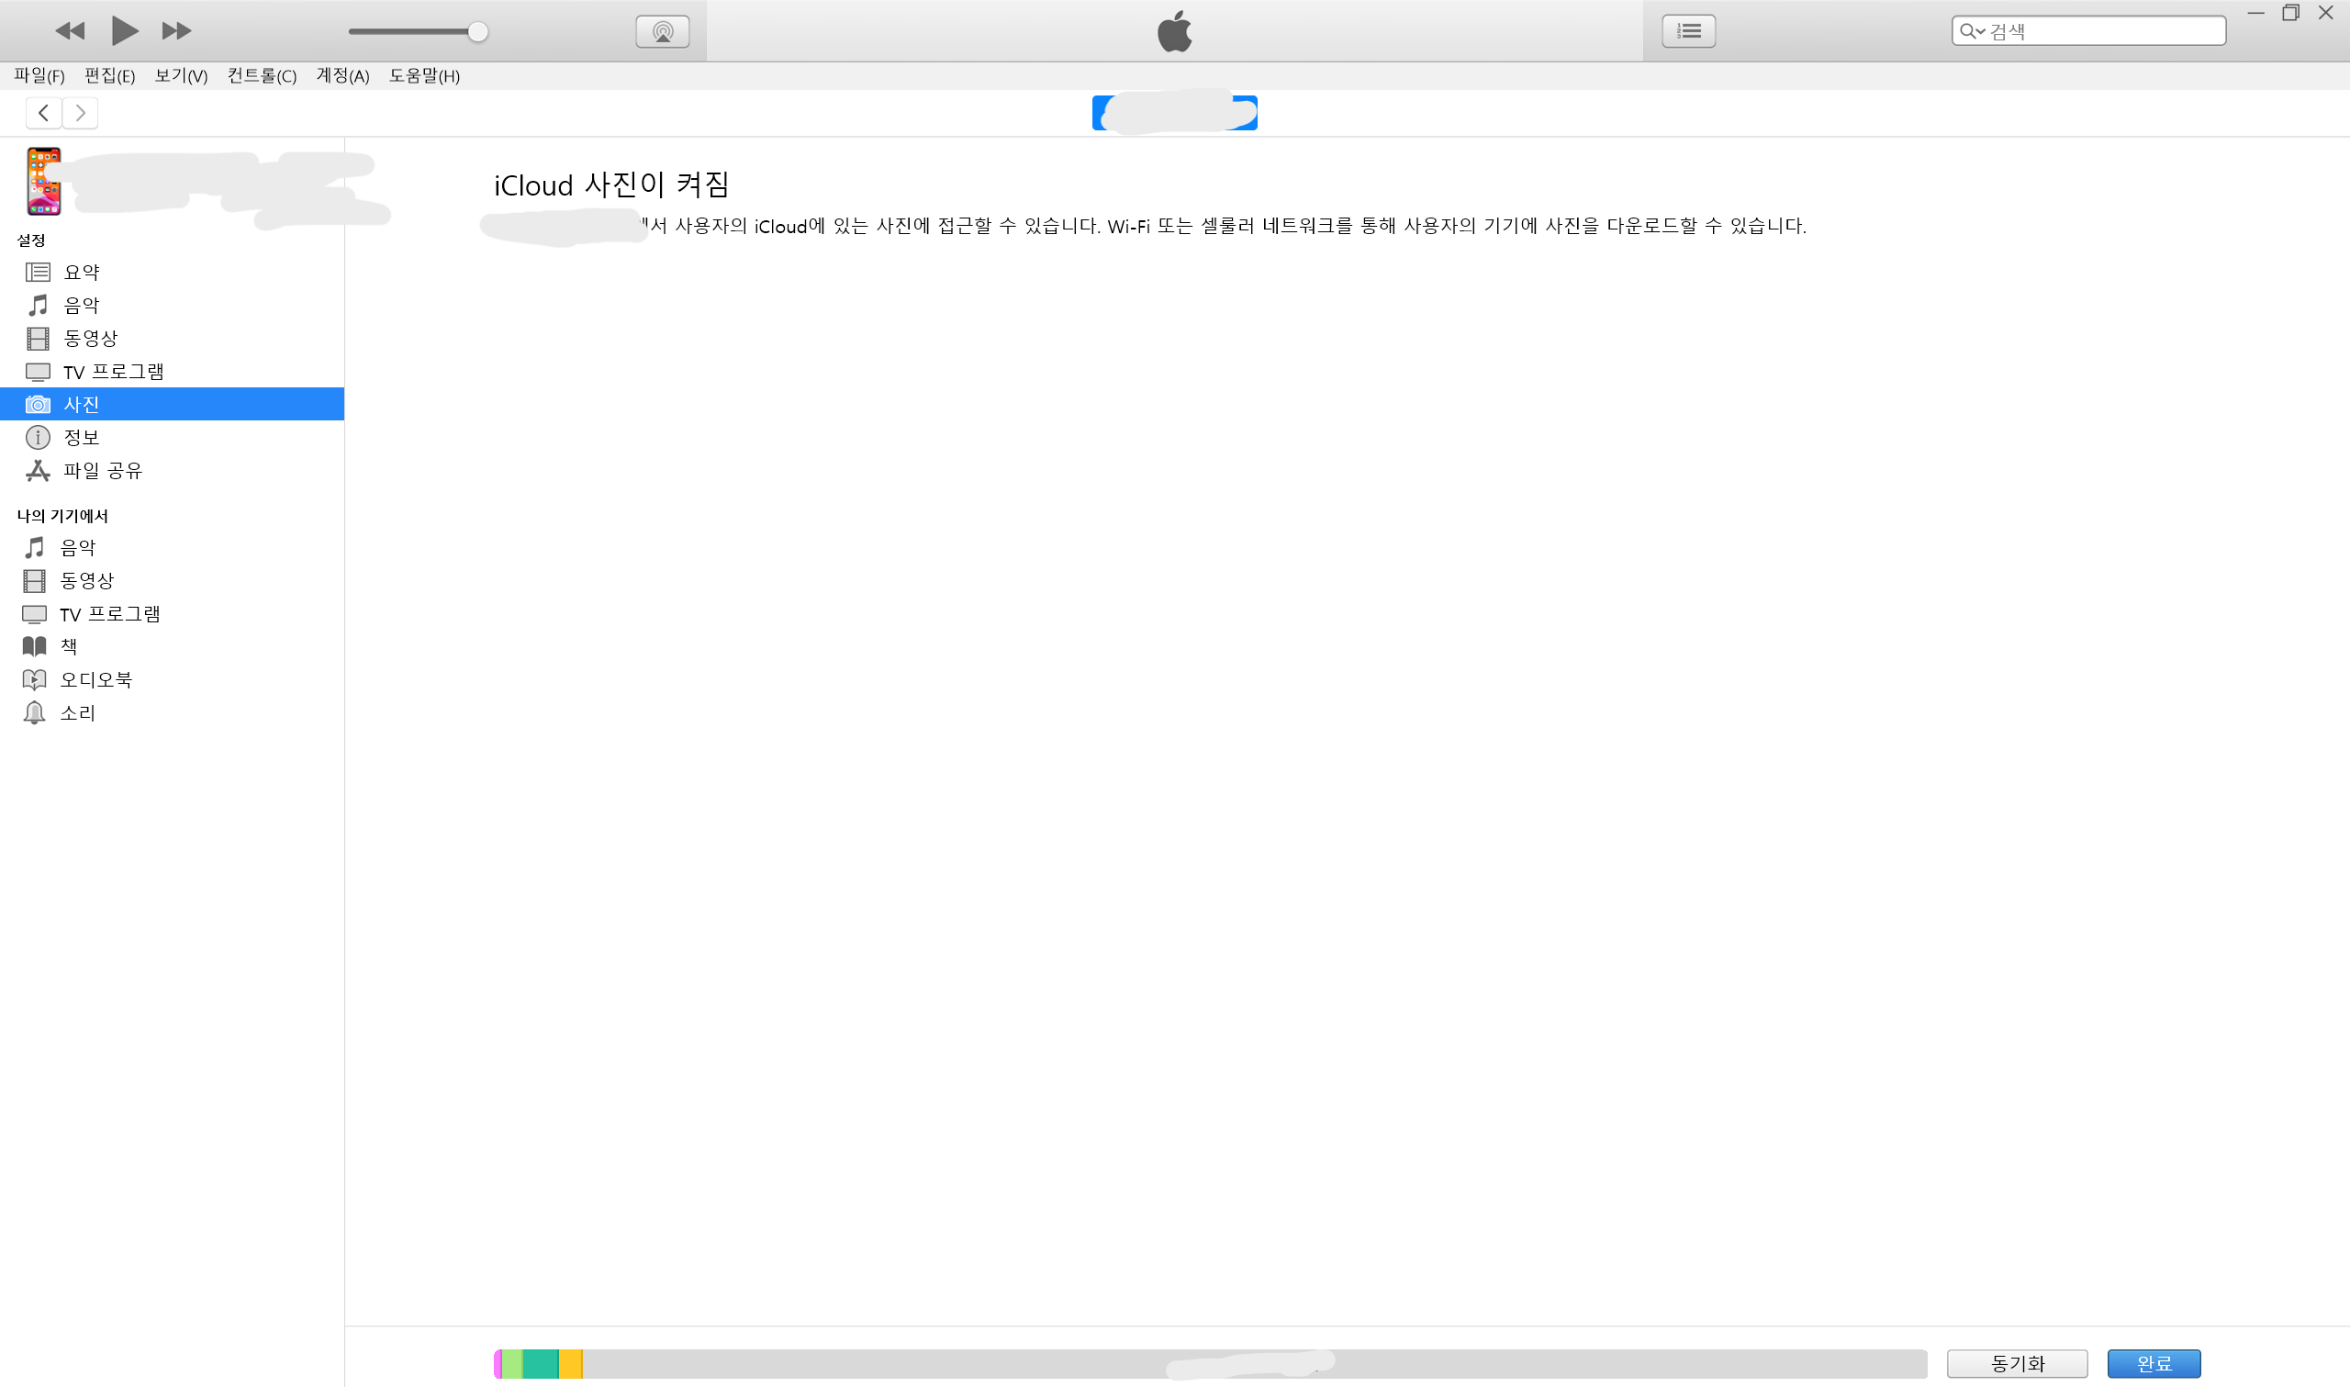This screenshot has width=2350, height=1387.
Task: Open 책 (Books) on my device
Action: 69,646
